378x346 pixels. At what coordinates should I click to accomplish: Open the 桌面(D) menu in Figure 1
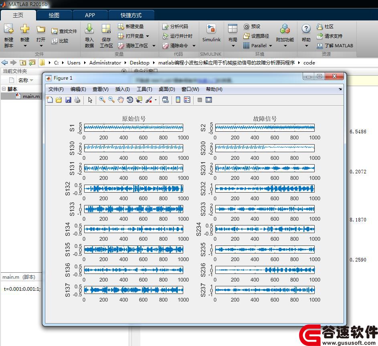(167, 89)
